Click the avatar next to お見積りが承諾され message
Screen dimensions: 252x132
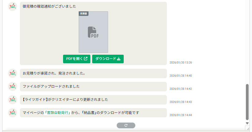click(x=13, y=73)
